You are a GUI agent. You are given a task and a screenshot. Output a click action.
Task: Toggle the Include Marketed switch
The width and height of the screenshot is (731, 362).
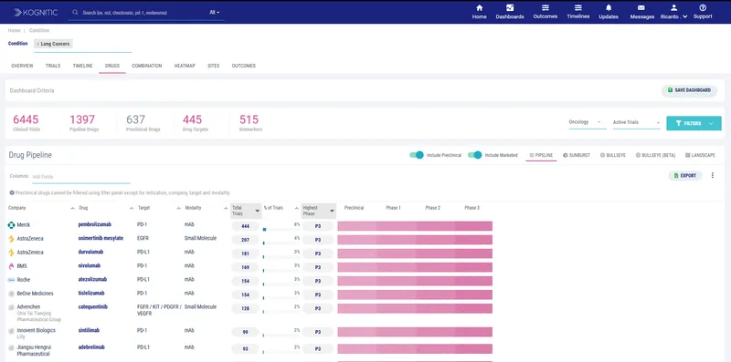point(474,155)
